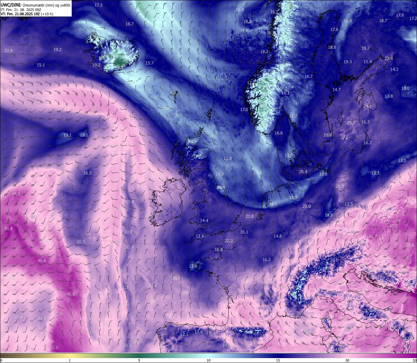Click the 19.7 value over Finland
Viewport: 417px width, 363px height.
coord(366,49)
